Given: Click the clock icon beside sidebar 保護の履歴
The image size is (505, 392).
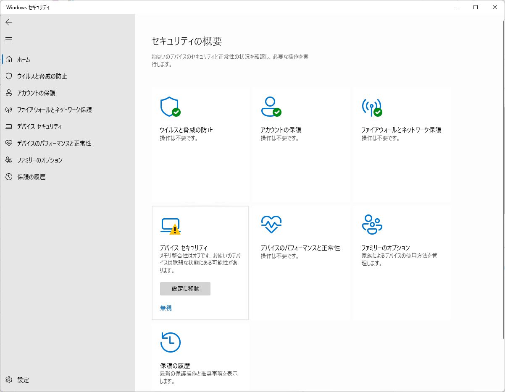Looking at the screenshot, I should click(9, 177).
